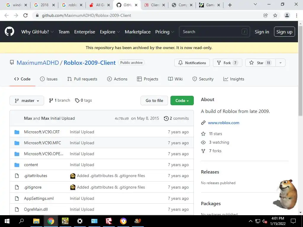View the 0 tags link
Image resolution: width=303 pixels, height=227 pixels.
click(83, 100)
